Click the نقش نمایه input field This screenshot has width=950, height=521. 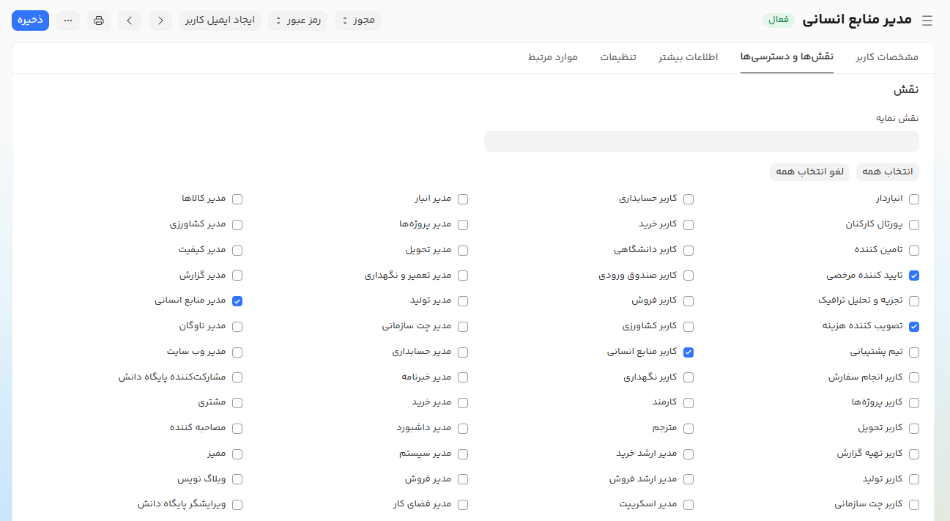701,141
